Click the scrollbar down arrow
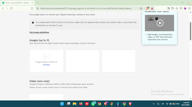Viewport: 192px width, 107px height. (190, 99)
